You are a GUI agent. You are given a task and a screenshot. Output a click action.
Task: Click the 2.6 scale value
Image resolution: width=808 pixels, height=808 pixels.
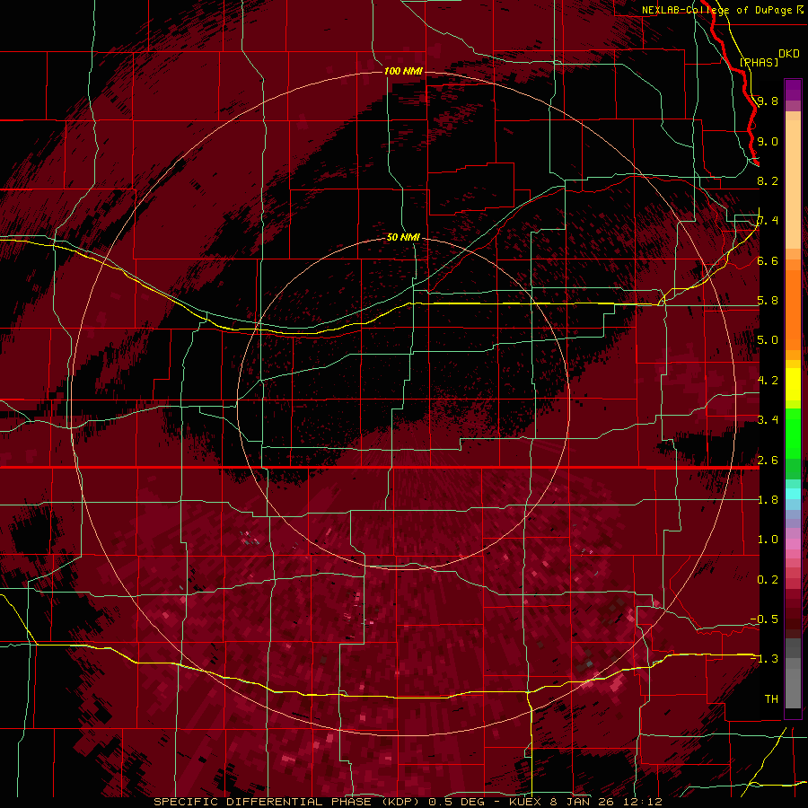[x=768, y=461]
